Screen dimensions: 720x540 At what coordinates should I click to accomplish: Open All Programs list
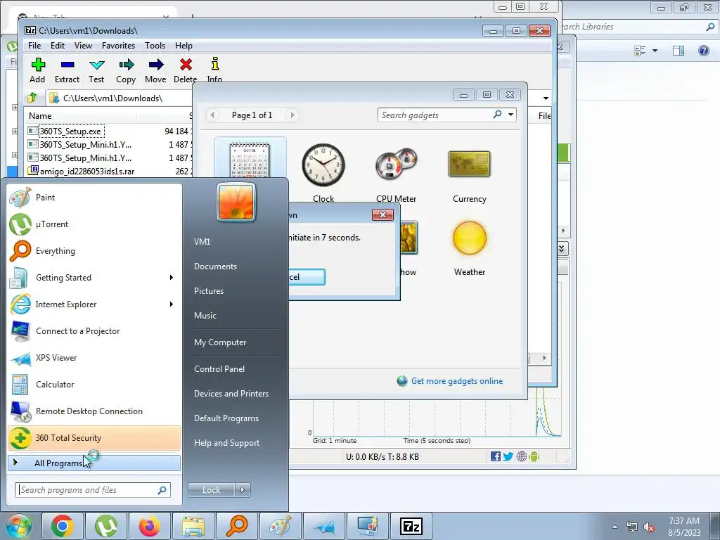(x=94, y=463)
